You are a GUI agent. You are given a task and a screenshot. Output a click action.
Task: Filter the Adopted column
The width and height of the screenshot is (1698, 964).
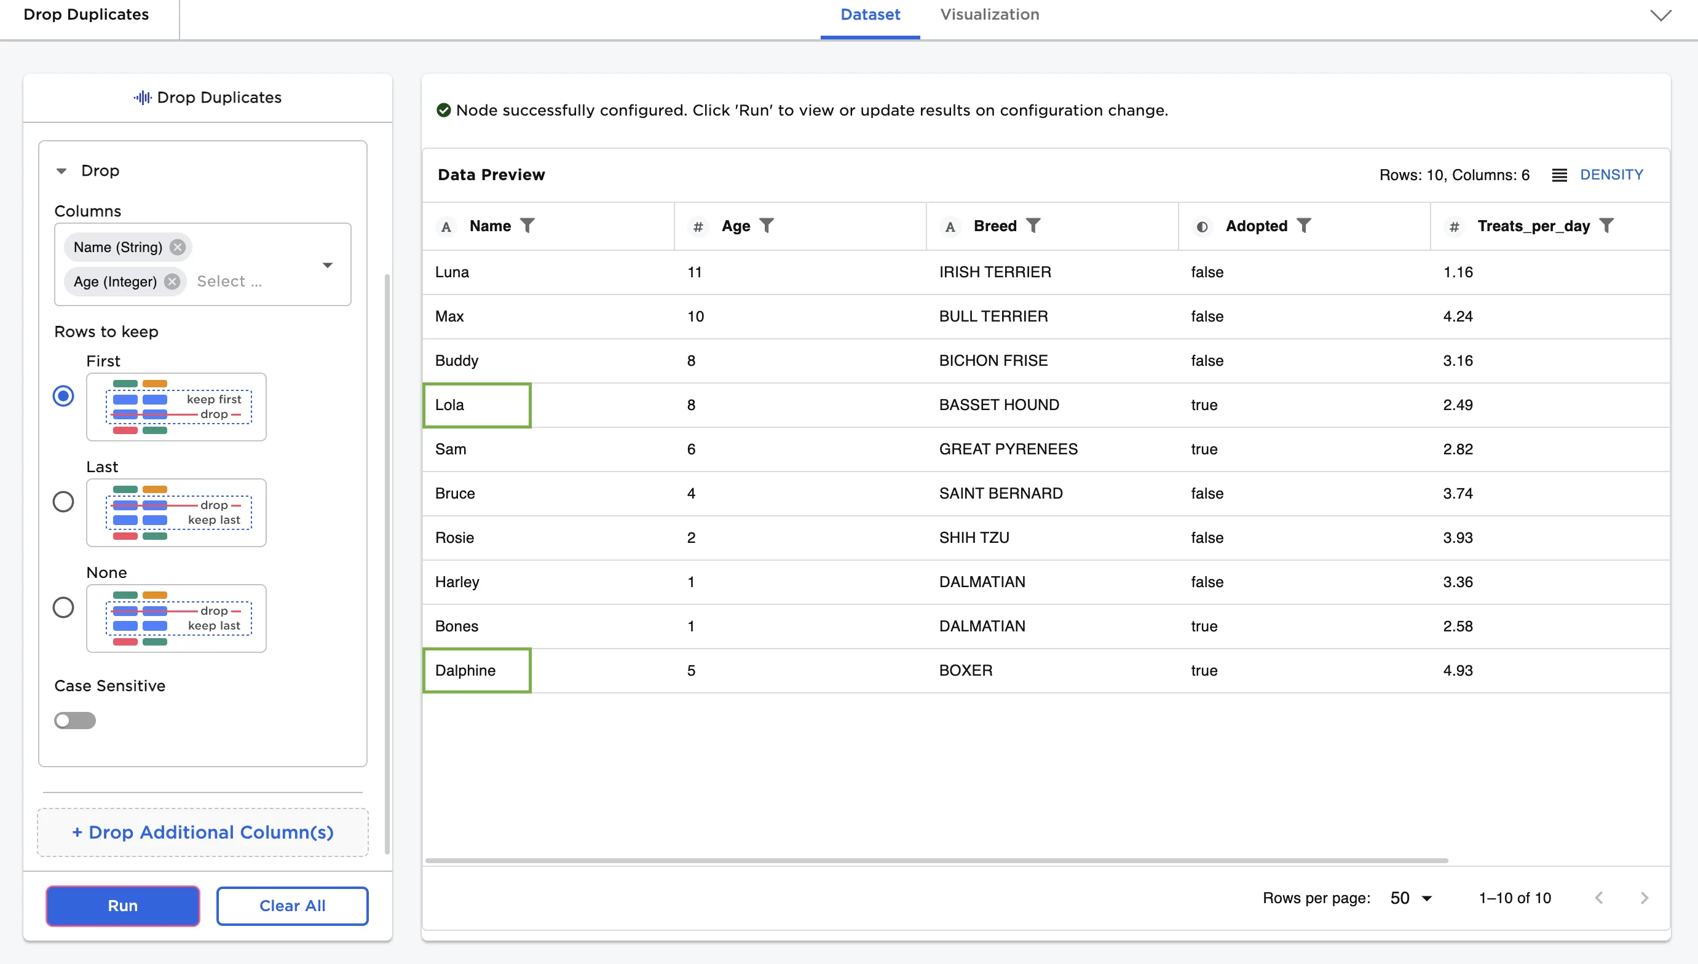point(1303,226)
